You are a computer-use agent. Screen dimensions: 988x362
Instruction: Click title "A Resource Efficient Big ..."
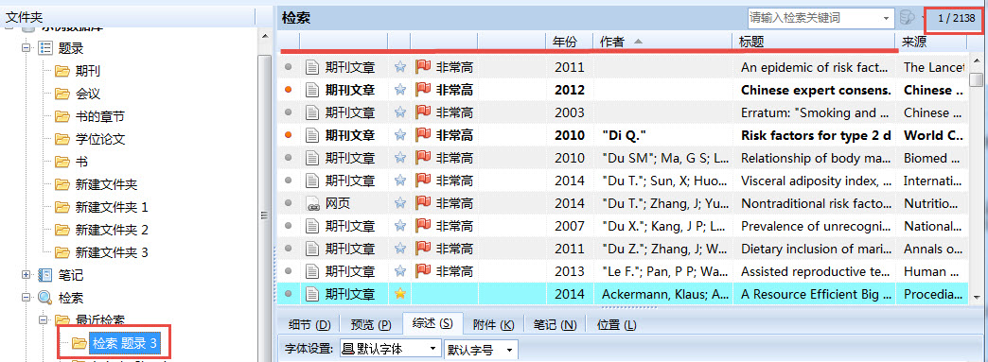click(x=816, y=294)
